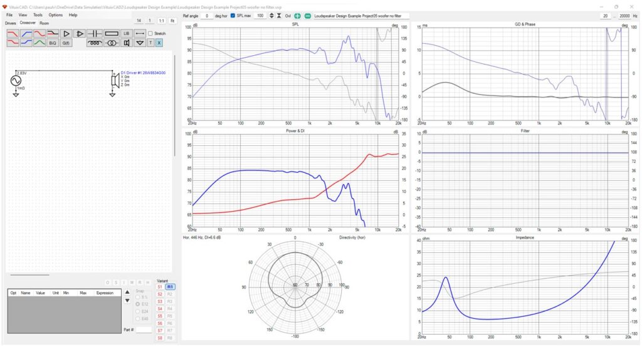Uncheck the SPL max checkbox
Viewport: 642px width, 347px height.
tap(233, 16)
